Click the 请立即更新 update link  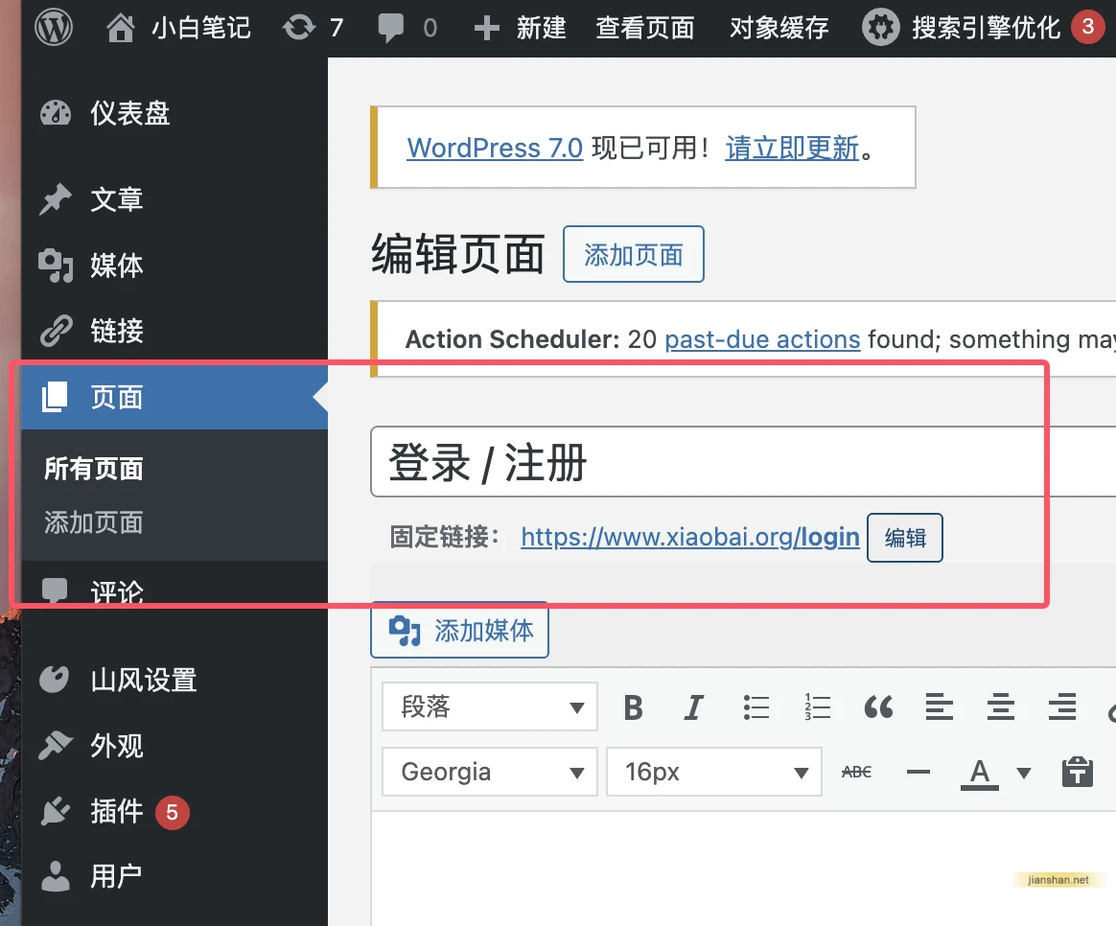coord(792,148)
